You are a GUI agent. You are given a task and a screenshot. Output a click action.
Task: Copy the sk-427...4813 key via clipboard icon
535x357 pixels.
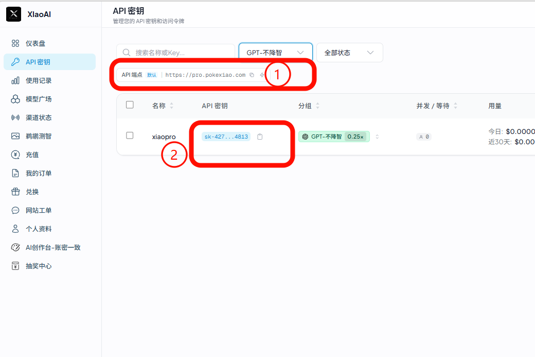[x=260, y=137]
